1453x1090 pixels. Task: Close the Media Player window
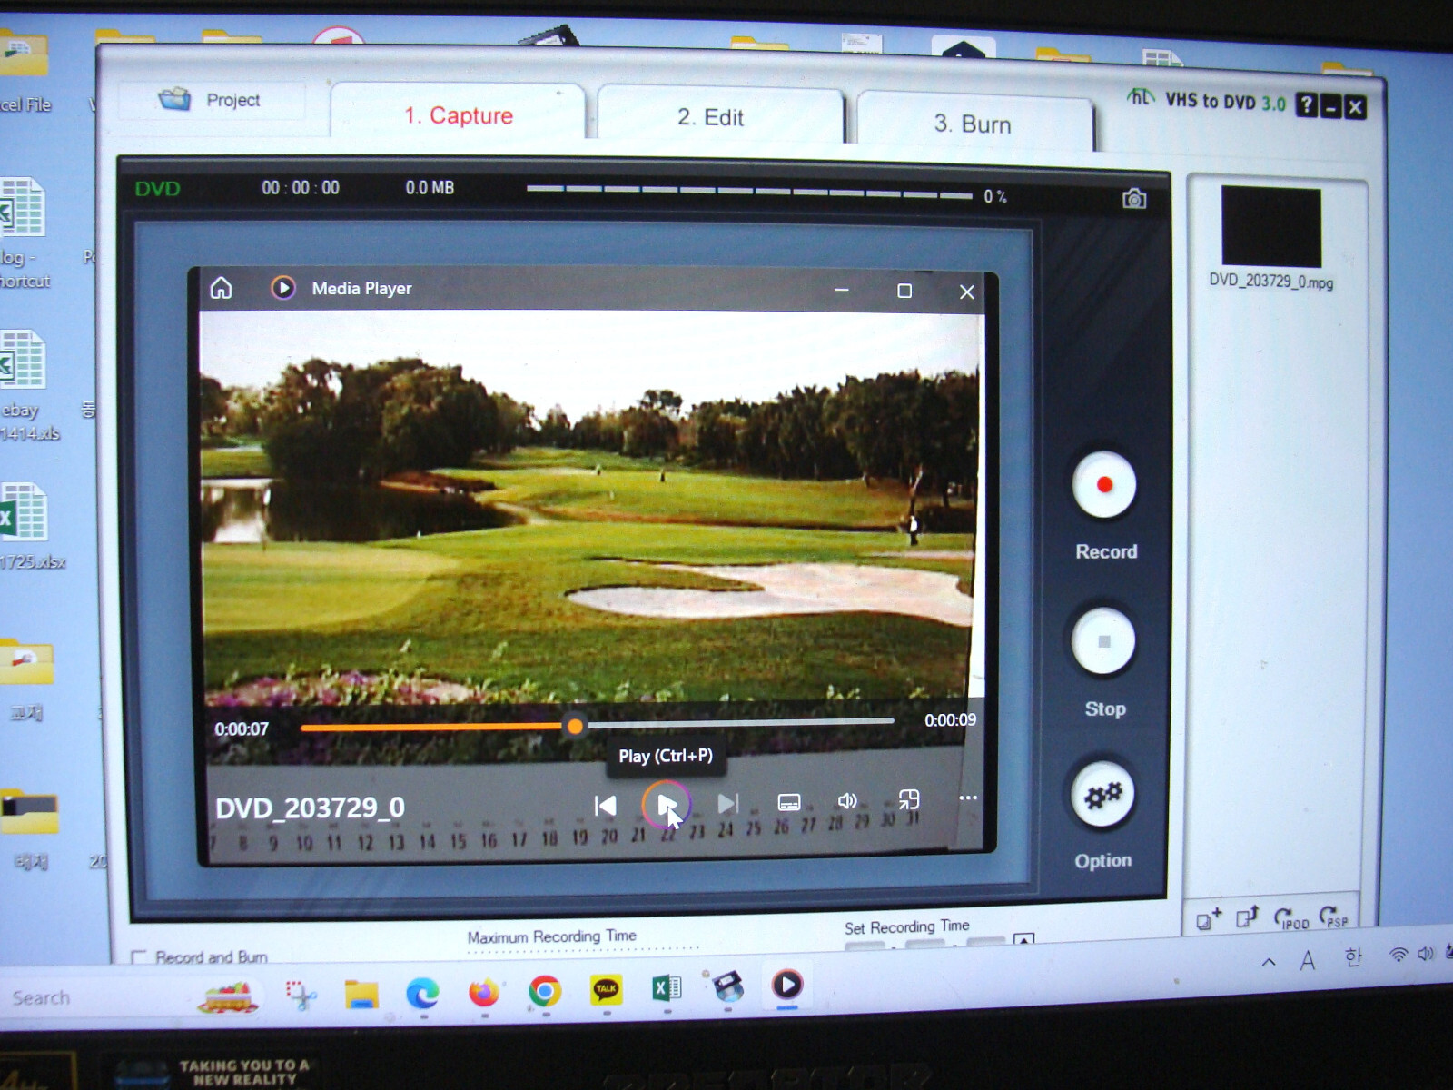click(x=966, y=292)
